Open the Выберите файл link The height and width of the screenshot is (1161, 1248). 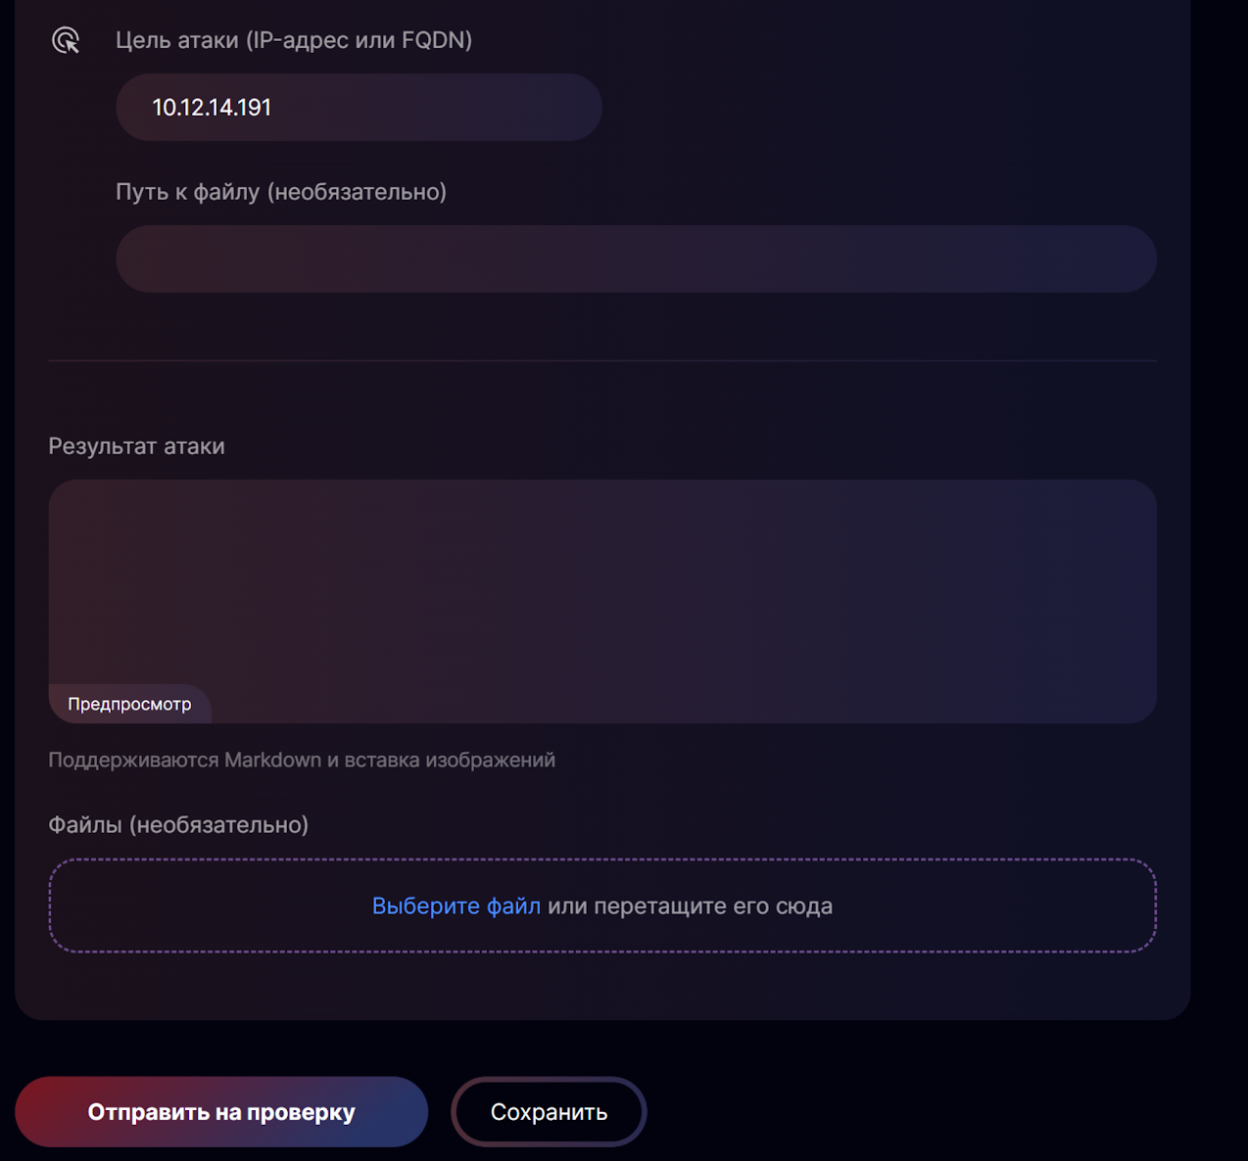point(456,906)
